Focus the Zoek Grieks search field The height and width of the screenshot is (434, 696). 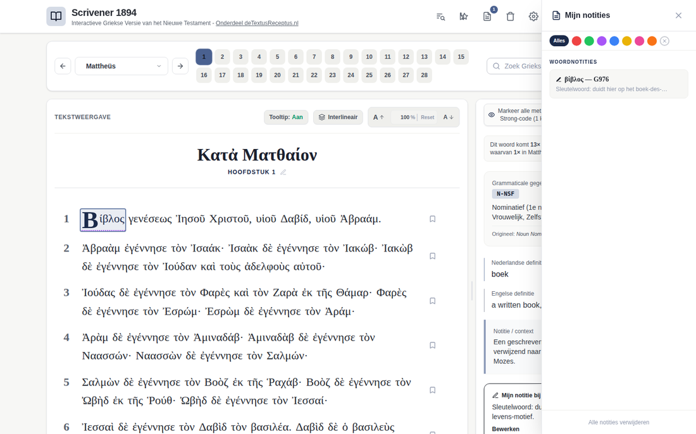coord(514,66)
